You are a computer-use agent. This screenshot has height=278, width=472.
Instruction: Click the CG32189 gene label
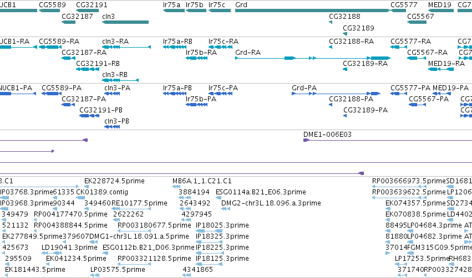[x=358, y=28]
